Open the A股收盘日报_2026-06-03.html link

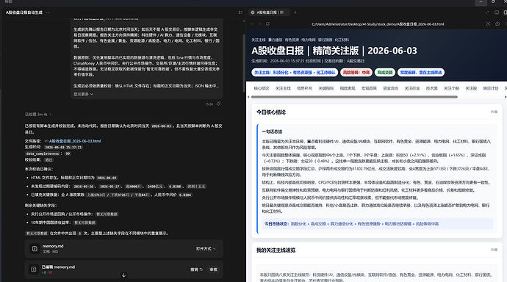tap(75, 141)
